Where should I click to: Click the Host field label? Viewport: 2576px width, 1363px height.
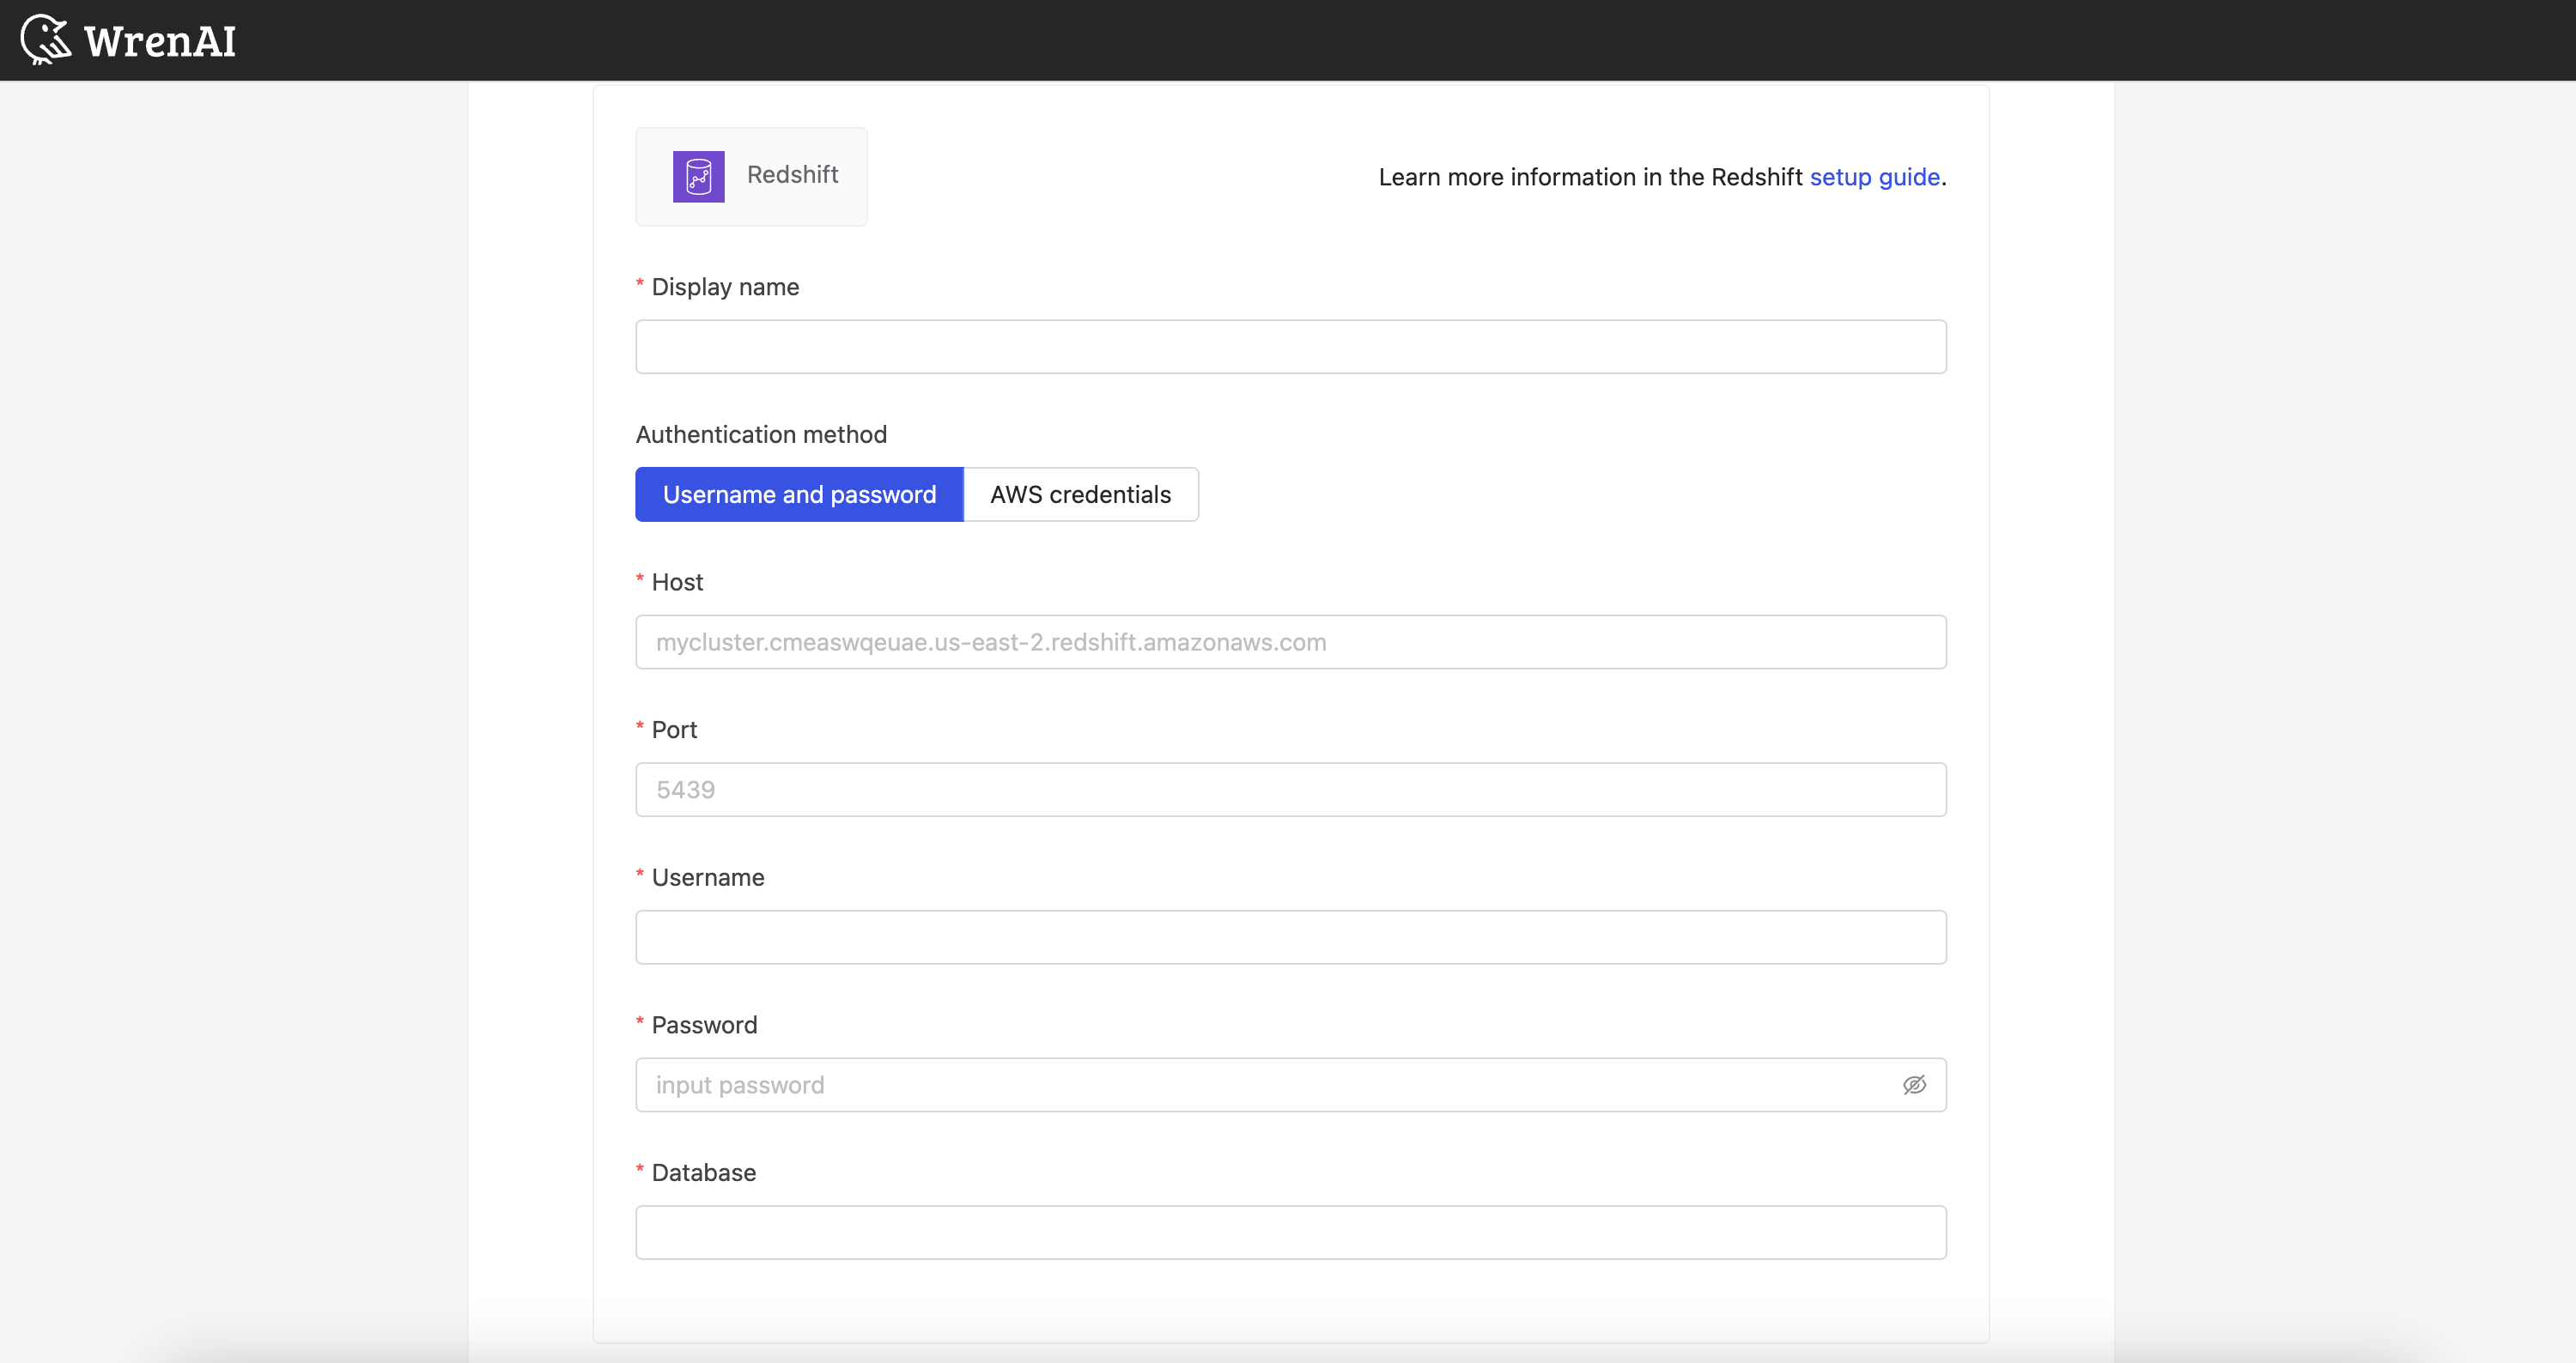(x=677, y=583)
